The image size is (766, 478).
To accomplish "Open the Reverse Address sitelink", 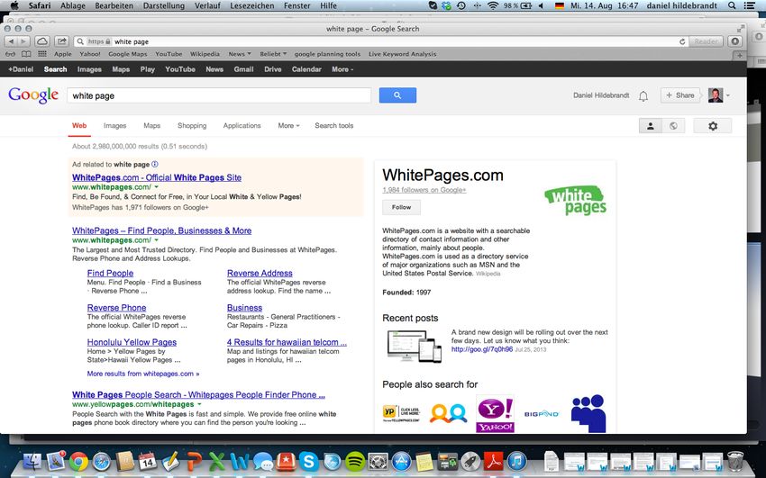I will (x=260, y=273).
